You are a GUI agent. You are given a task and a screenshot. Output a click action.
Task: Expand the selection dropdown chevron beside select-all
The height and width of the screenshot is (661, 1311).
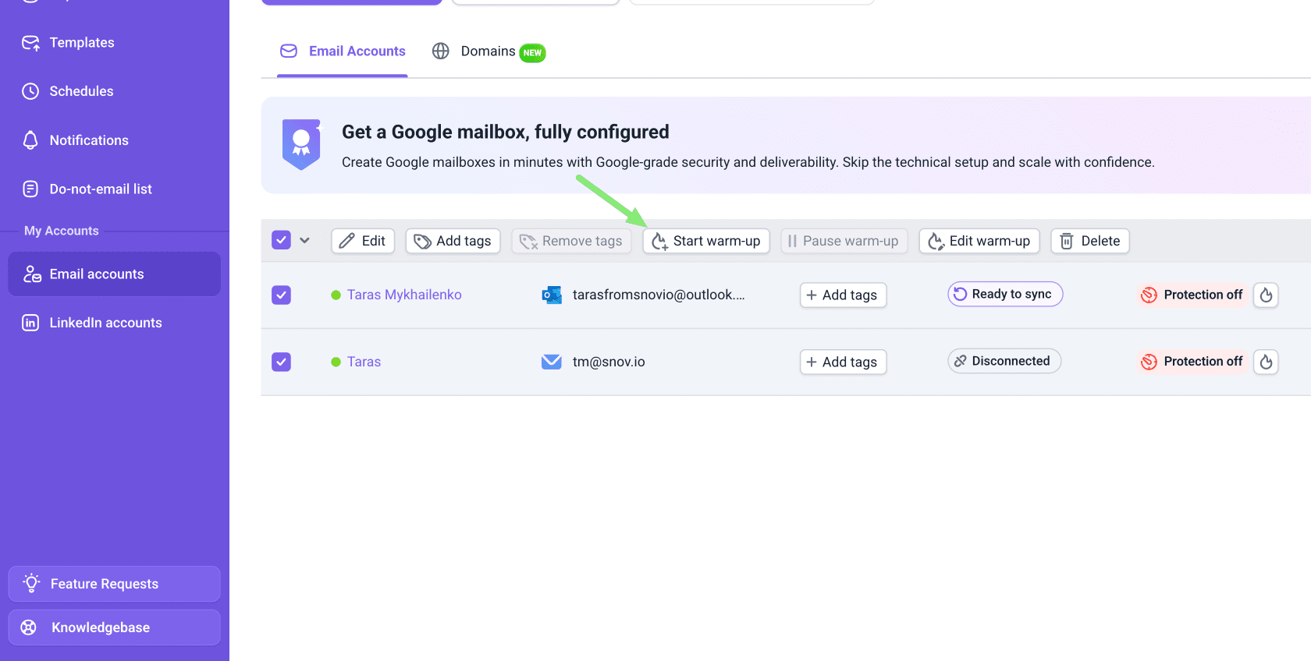305,240
